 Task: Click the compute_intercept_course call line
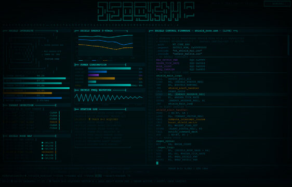click(181, 119)
